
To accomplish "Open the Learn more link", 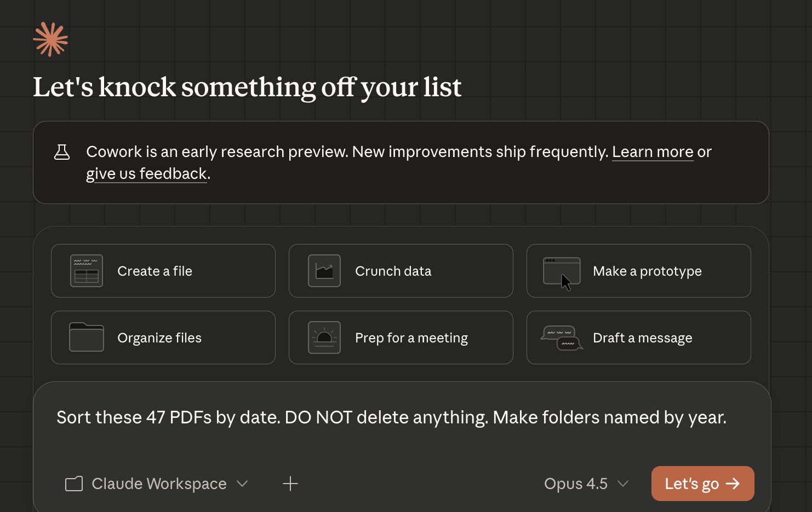I will pos(653,152).
